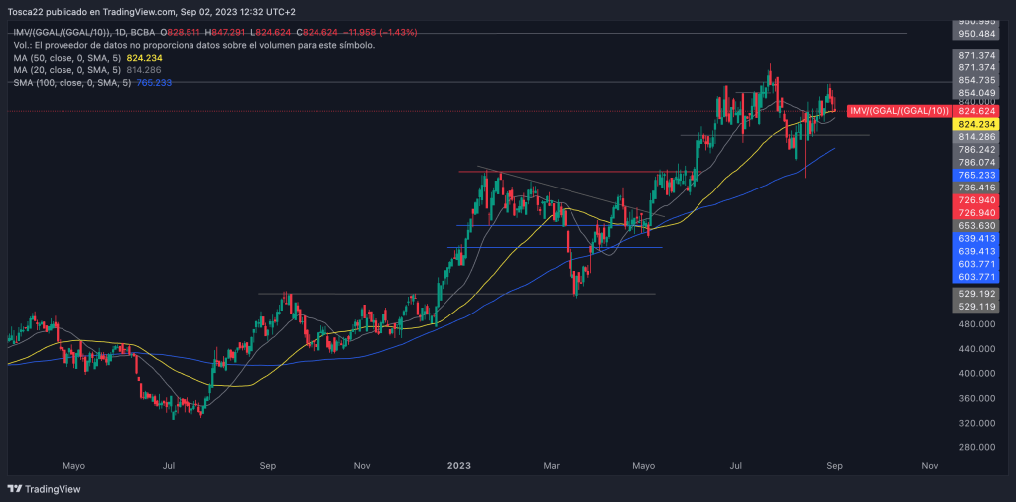
Task: Select the MA 50 indicator legend
Action: pos(87,59)
